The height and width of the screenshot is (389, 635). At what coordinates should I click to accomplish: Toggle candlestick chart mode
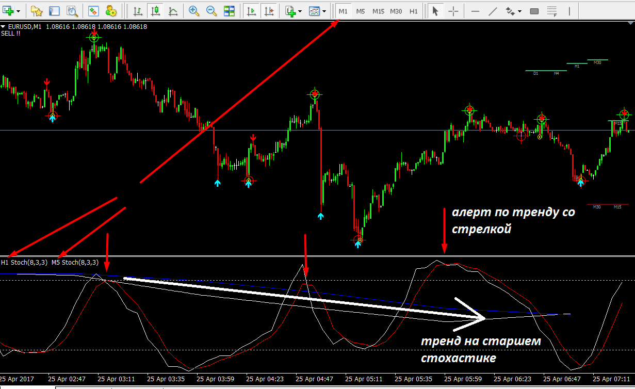tap(155, 11)
